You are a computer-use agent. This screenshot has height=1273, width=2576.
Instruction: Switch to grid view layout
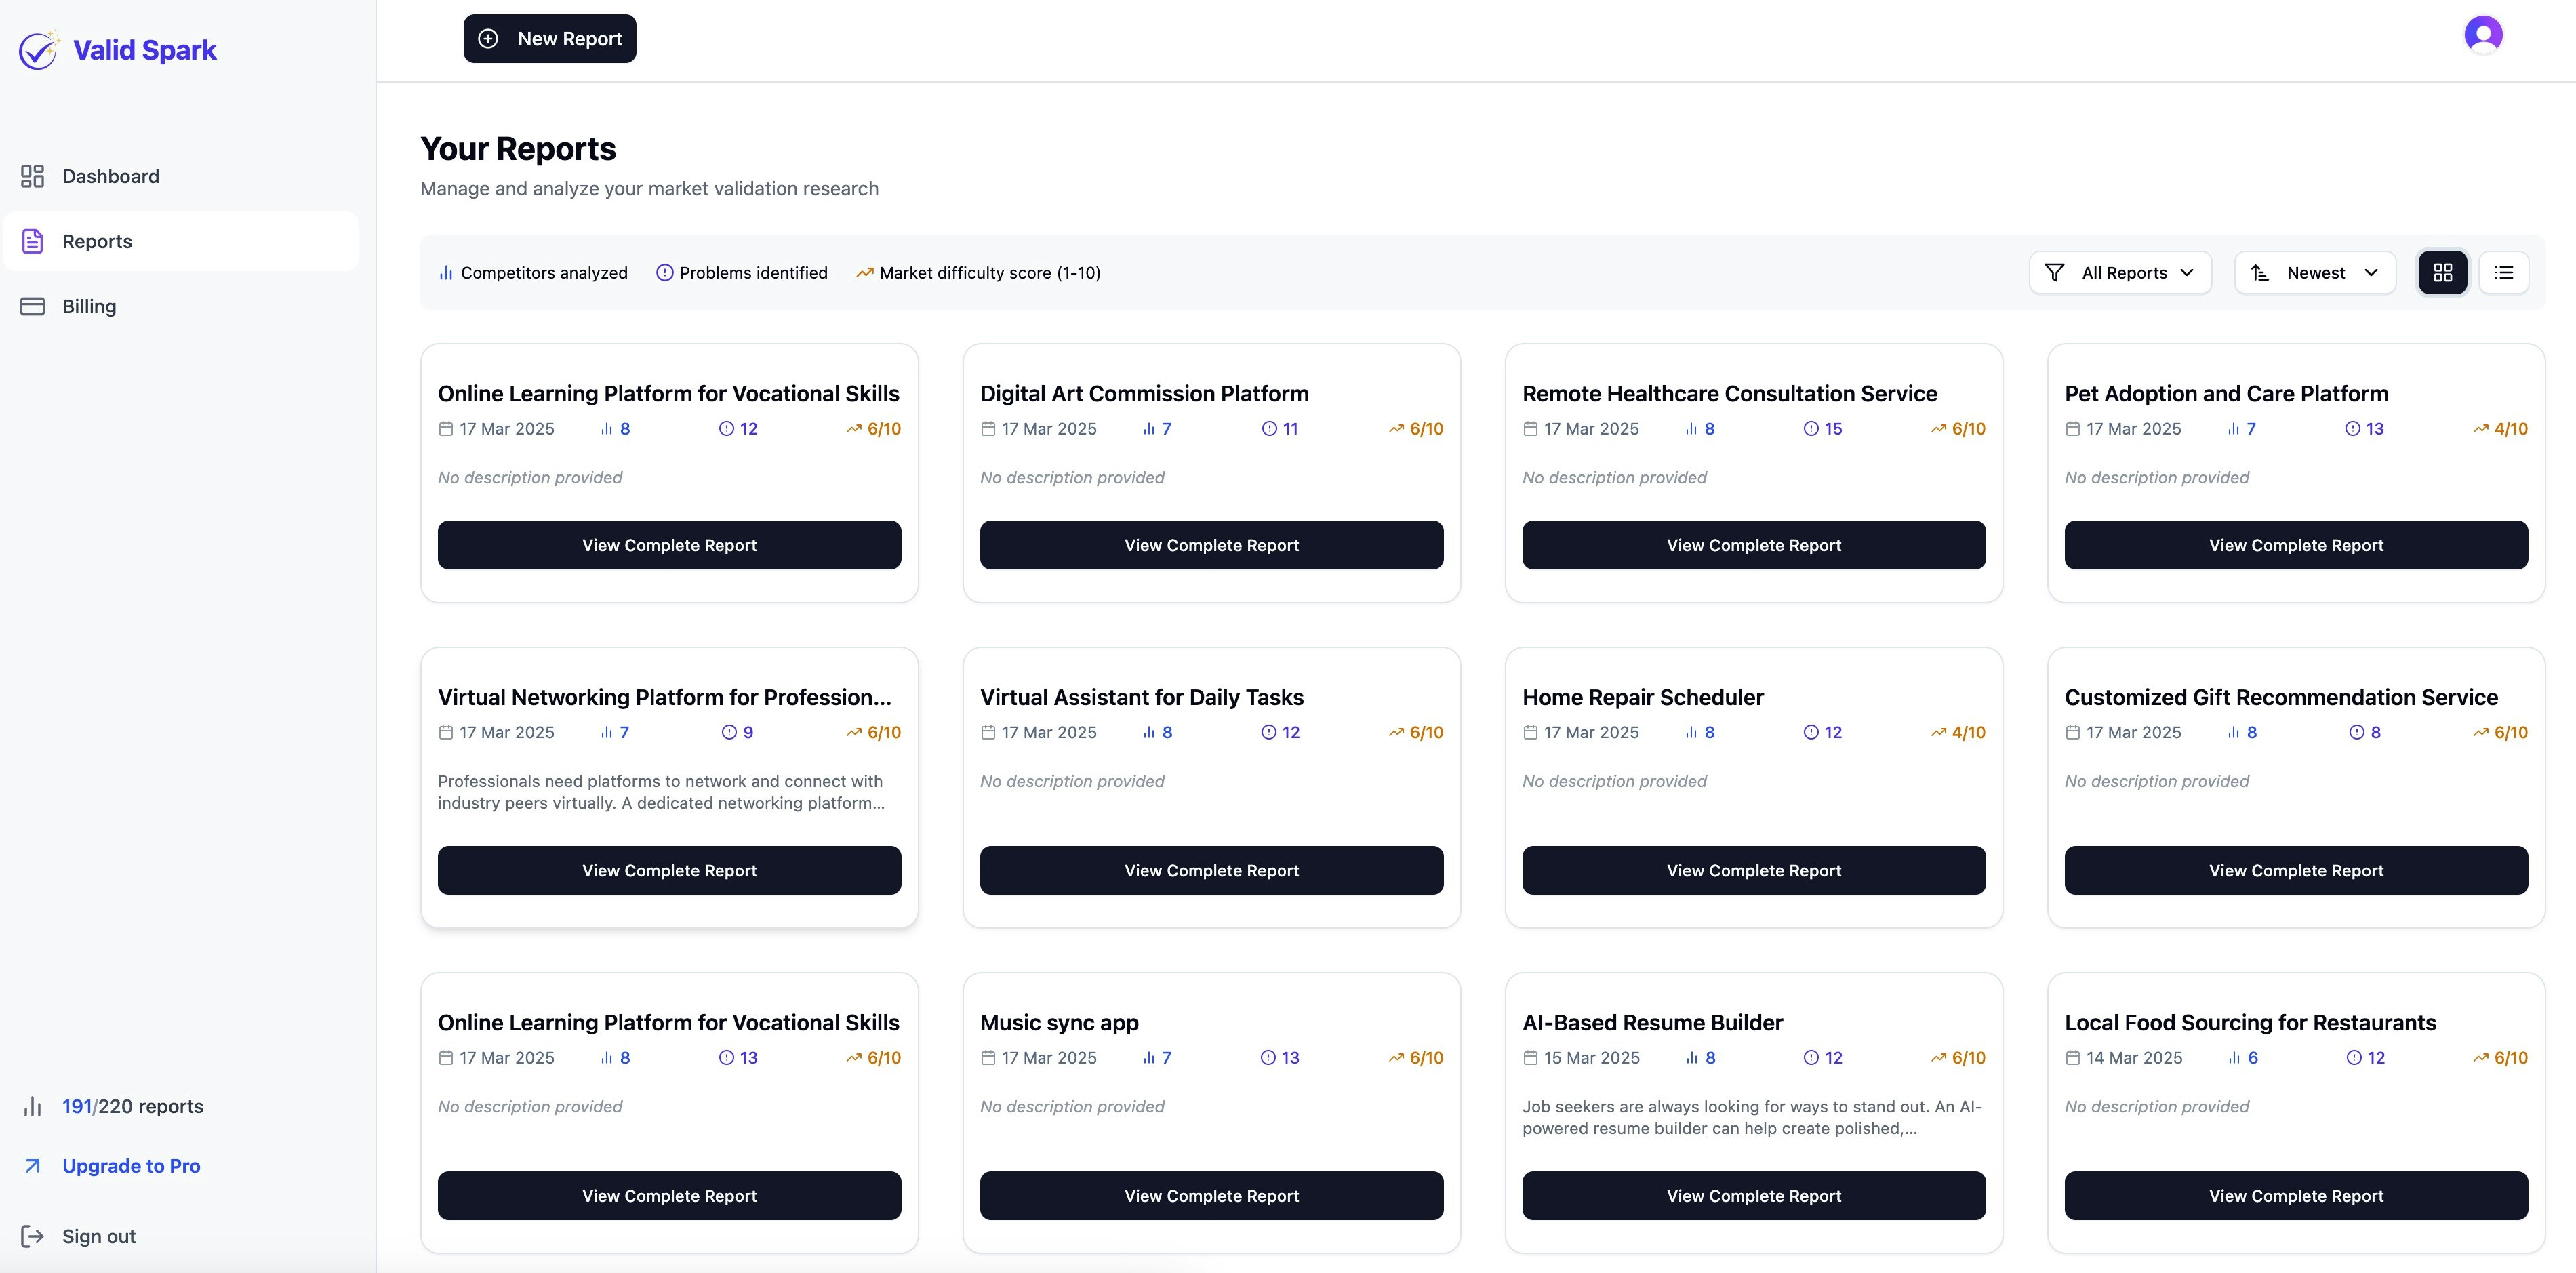click(x=2442, y=273)
